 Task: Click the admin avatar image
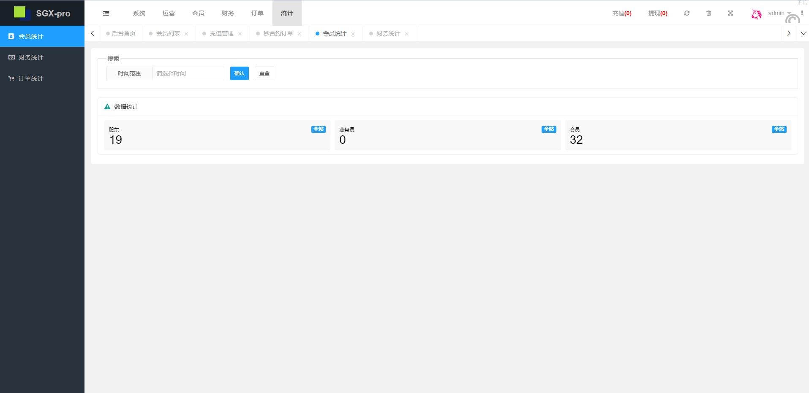click(756, 14)
